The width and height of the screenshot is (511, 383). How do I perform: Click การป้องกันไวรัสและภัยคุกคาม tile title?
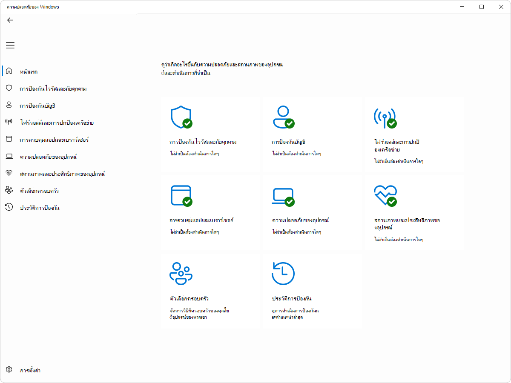point(203,142)
